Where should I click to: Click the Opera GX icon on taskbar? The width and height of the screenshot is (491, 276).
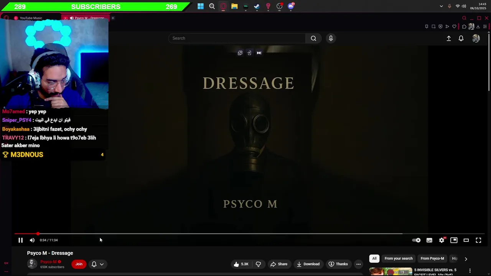(x=223, y=6)
